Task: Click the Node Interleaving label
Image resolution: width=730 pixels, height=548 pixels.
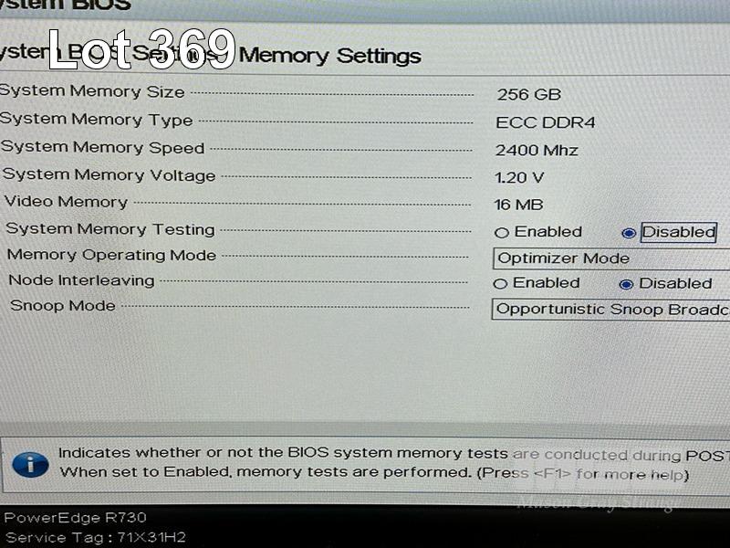Action: [81, 280]
